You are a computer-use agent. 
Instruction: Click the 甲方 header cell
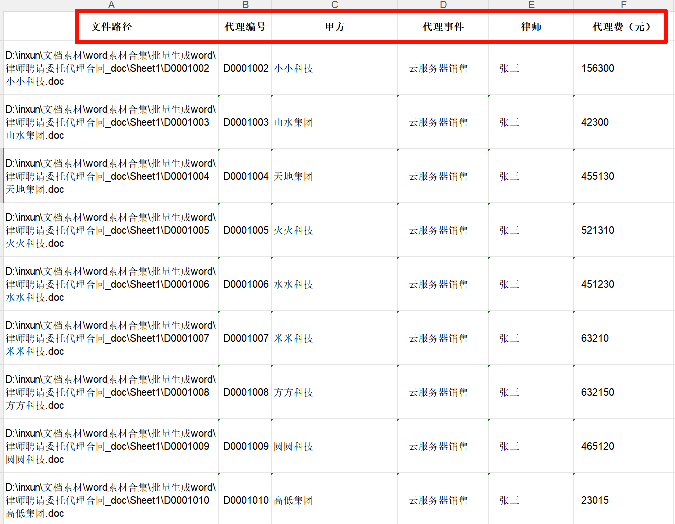(x=334, y=27)
